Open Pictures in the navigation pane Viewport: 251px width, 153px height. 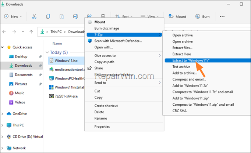click(21, 84)
